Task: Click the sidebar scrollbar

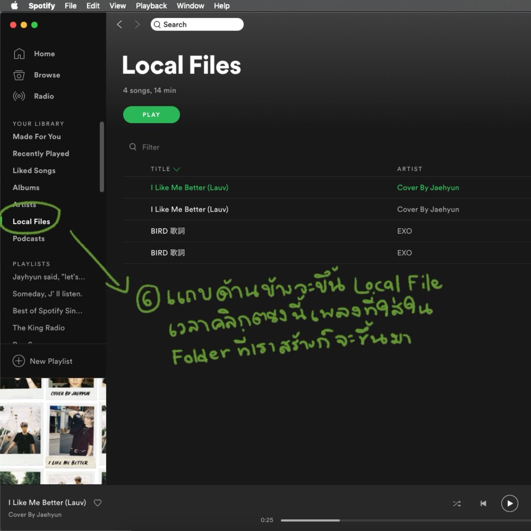Action: (102, 157)
